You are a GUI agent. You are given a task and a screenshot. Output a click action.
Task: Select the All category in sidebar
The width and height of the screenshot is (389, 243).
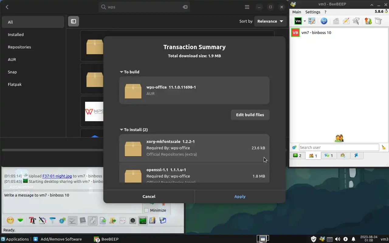[x=33, y=22]
